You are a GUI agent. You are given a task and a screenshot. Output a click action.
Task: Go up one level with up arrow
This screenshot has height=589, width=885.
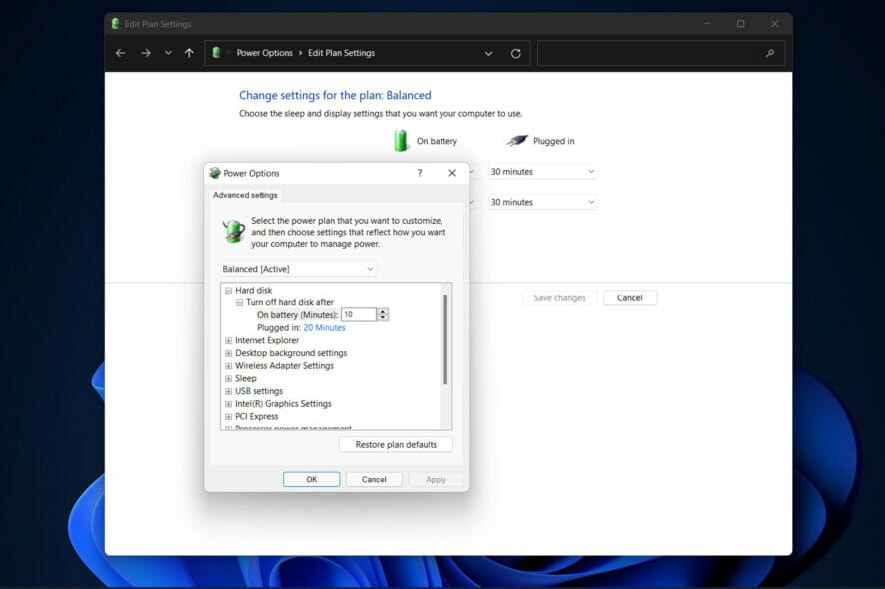click(x=189, y=53)
